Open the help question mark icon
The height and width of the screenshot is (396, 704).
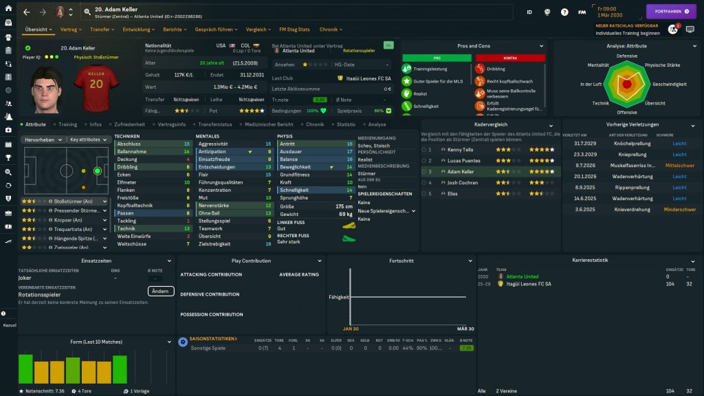tap(564, 12)
